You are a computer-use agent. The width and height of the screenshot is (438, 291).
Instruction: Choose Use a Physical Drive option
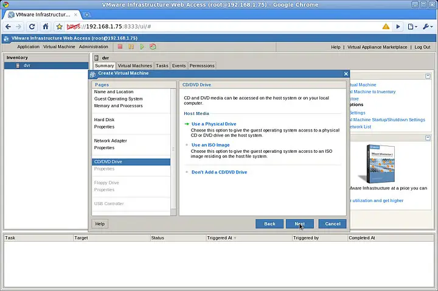pos(214,124)
